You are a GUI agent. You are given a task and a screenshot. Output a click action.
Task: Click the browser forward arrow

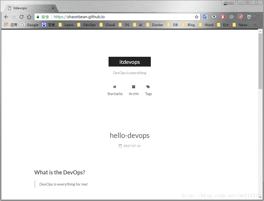pyautogui.click(x=14, y=17)
